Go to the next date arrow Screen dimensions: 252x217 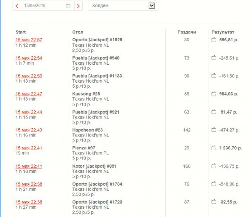coord(78,6)
